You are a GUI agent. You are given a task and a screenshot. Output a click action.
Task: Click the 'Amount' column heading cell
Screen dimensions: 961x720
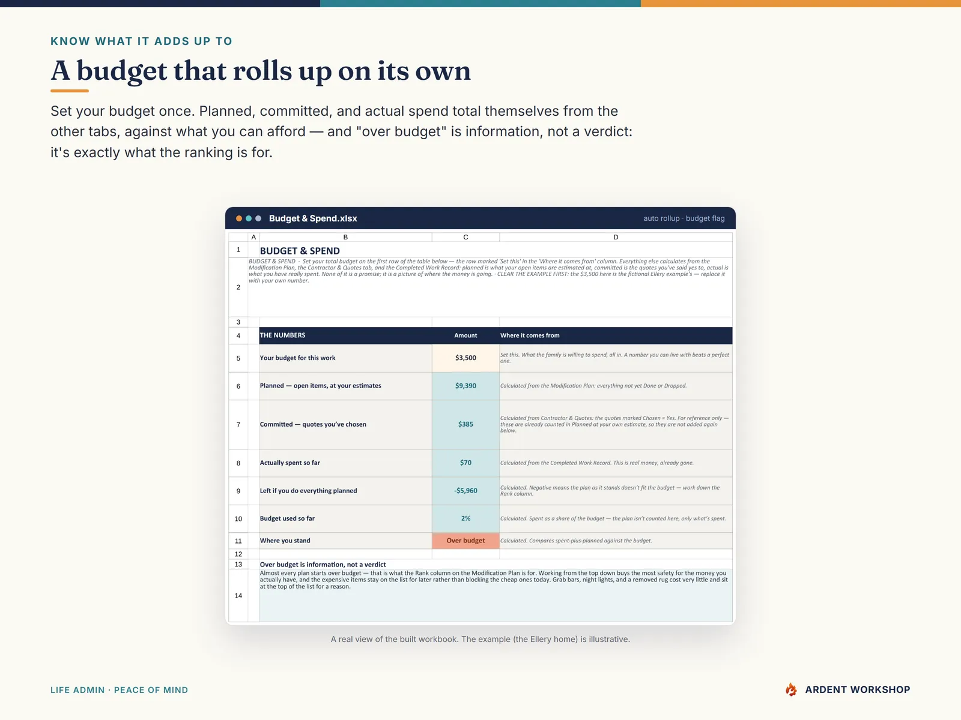[465, 335]
